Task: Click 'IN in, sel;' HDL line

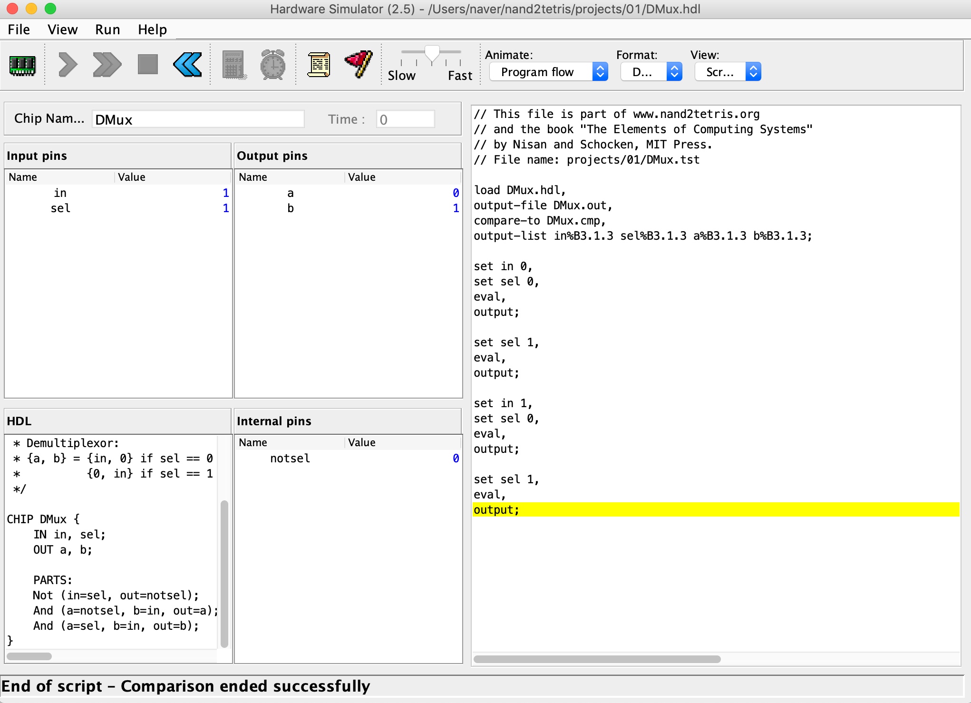Action: (x=69, y=534)
